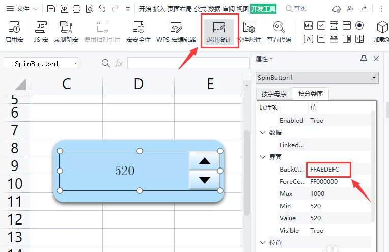
Task: Collapse the 数据 category
Action: click(x=263, y=132)
